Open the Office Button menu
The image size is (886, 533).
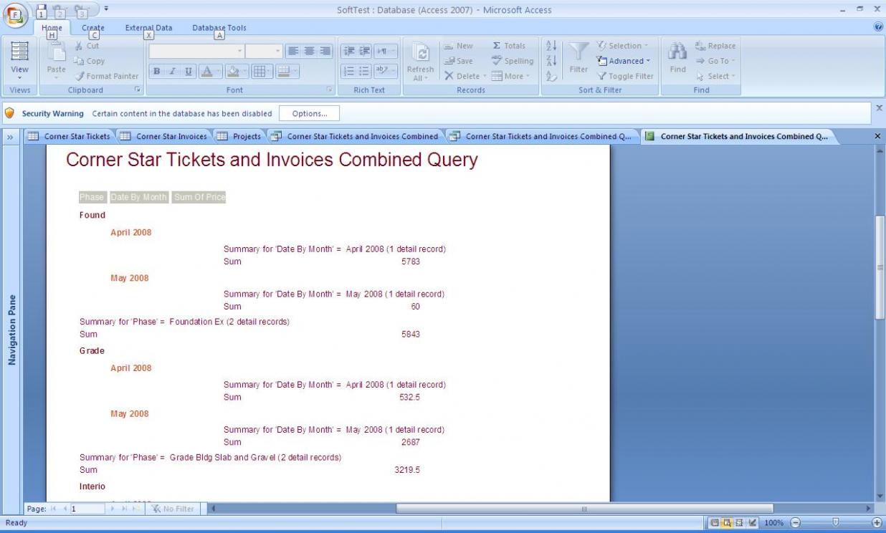(15, 14)
